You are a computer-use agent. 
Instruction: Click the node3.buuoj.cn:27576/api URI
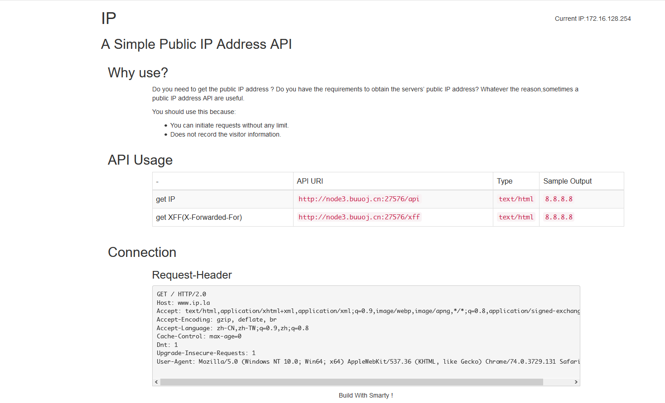coord(359,199)
